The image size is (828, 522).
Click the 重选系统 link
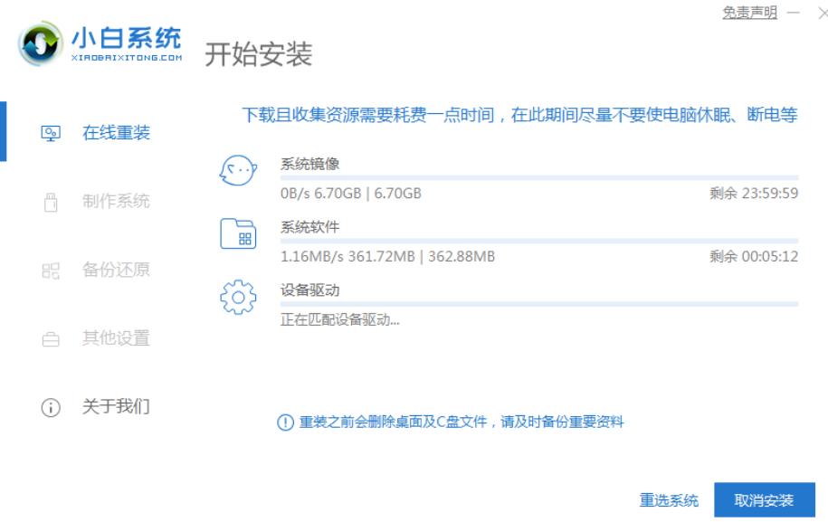pos(669,500)
